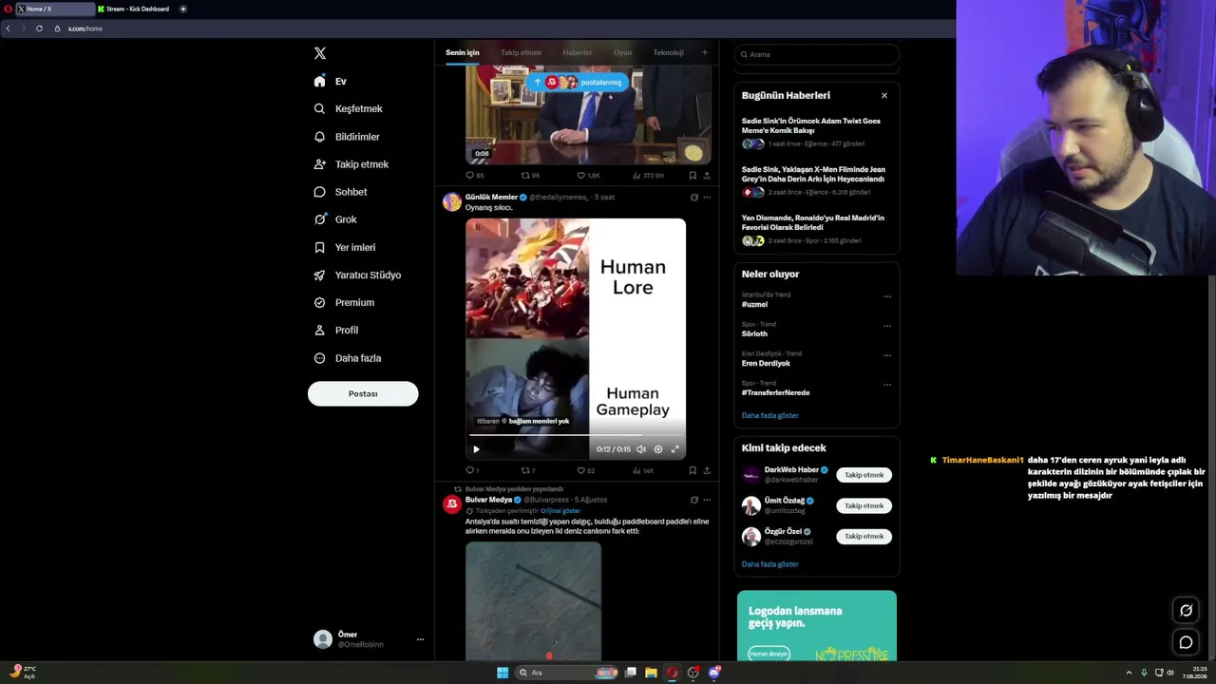Open options menu for #TransferlerNerede trend
1216x684 pixels.
click(x=887, y=385)
